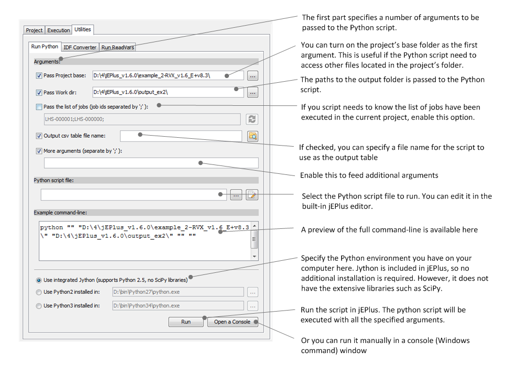Browse for output csv table file icon
515x376 pixels.
pos(253,136)
